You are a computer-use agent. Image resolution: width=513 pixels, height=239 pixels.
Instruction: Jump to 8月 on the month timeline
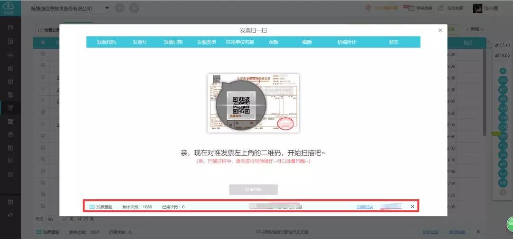[503, 89]
